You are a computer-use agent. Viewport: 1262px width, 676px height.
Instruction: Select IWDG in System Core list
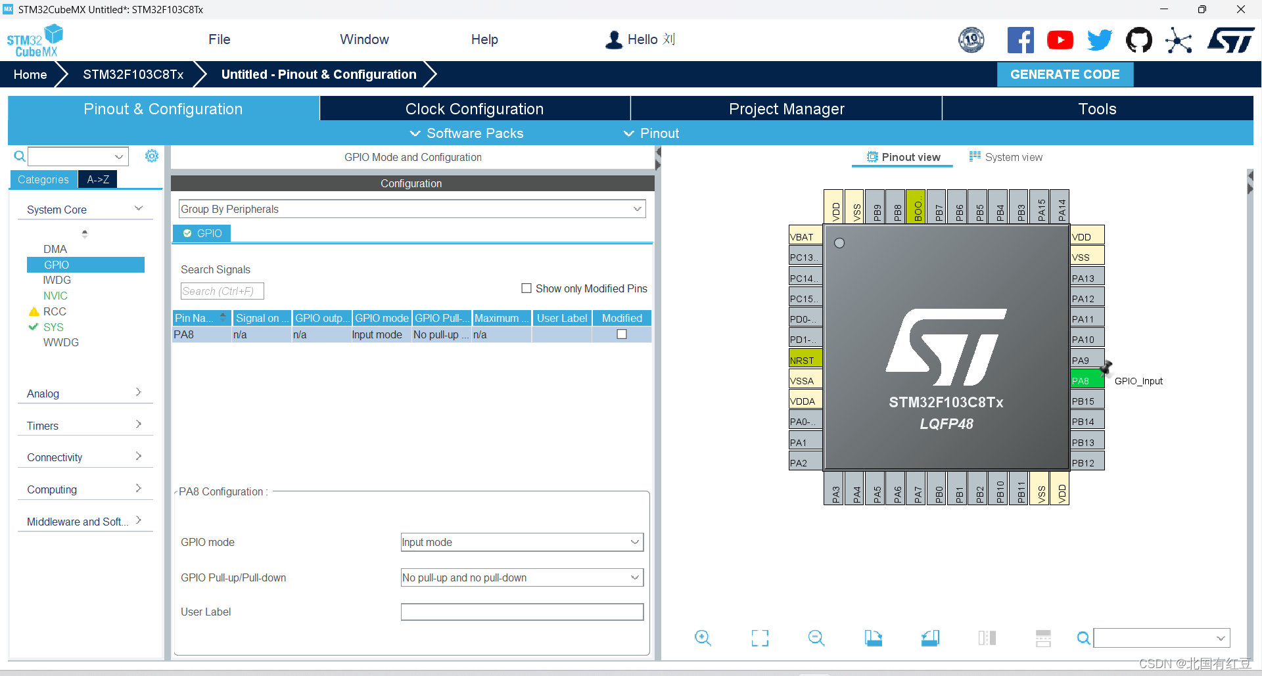point(57,280)
